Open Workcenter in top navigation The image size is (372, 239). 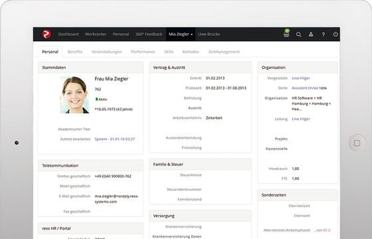pyautogui.click(x=96, y=34)
